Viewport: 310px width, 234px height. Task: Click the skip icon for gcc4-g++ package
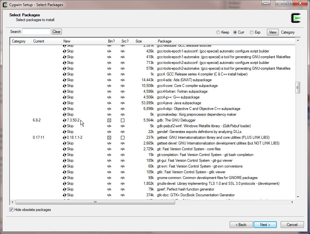[x=64, y=97]
